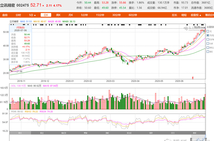
Task: Click the 21.58 low price annotation
Action: click(19, 71)
